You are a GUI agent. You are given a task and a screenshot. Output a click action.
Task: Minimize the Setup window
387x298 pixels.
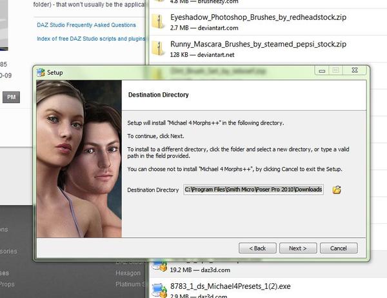(322, 70)
